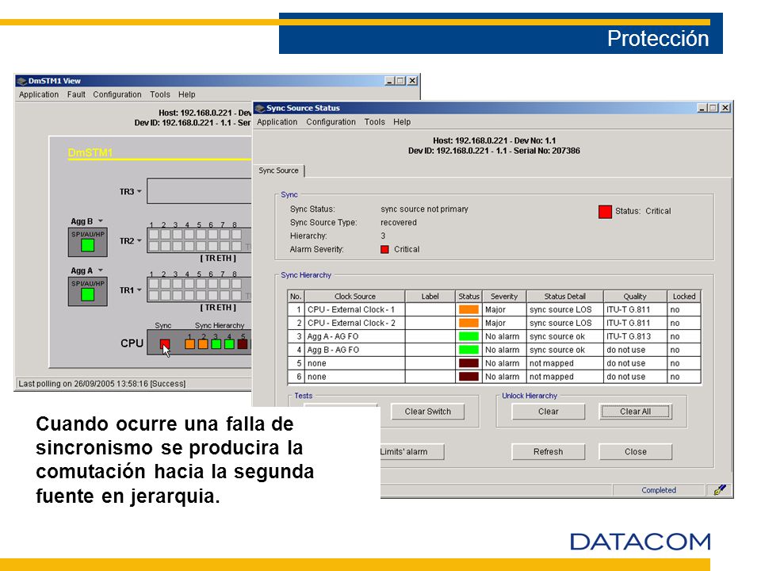Open Application menu in Sync Source Status window
Image resolution: width=761 pixels, height=571 pixels.
pos(277,122)
